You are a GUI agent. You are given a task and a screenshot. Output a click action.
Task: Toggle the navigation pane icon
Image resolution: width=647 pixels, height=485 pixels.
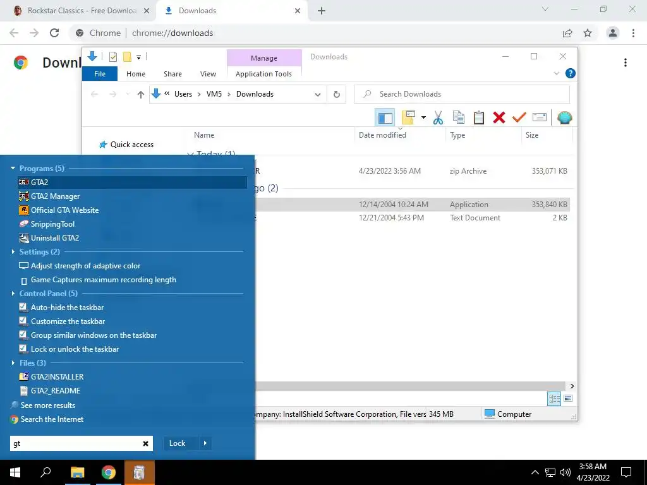click(x=385, y=117)
